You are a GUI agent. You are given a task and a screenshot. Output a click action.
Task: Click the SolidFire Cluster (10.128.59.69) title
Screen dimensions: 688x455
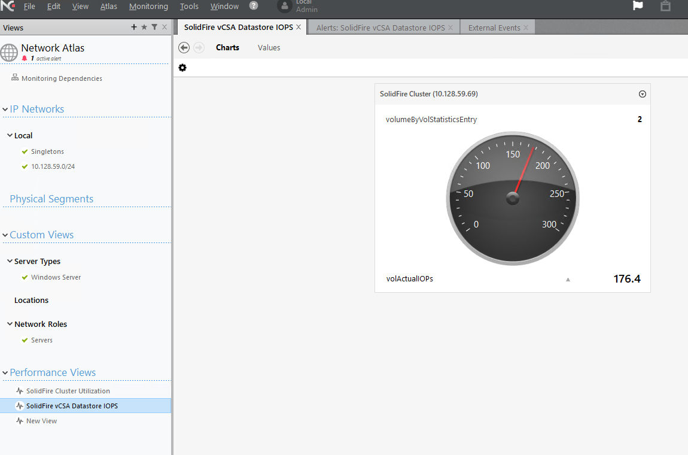[429, 94]
